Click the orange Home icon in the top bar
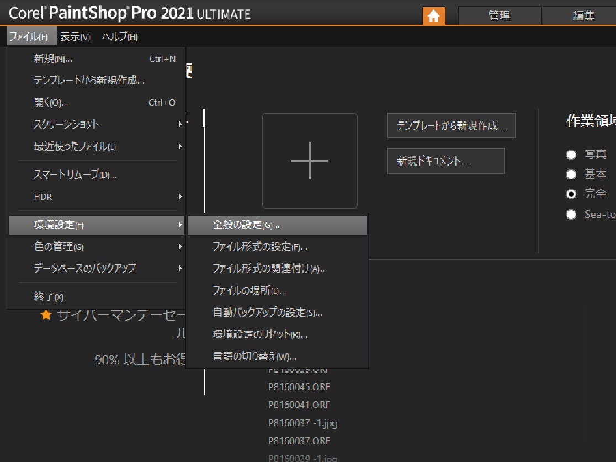 [x=434, y=16]
